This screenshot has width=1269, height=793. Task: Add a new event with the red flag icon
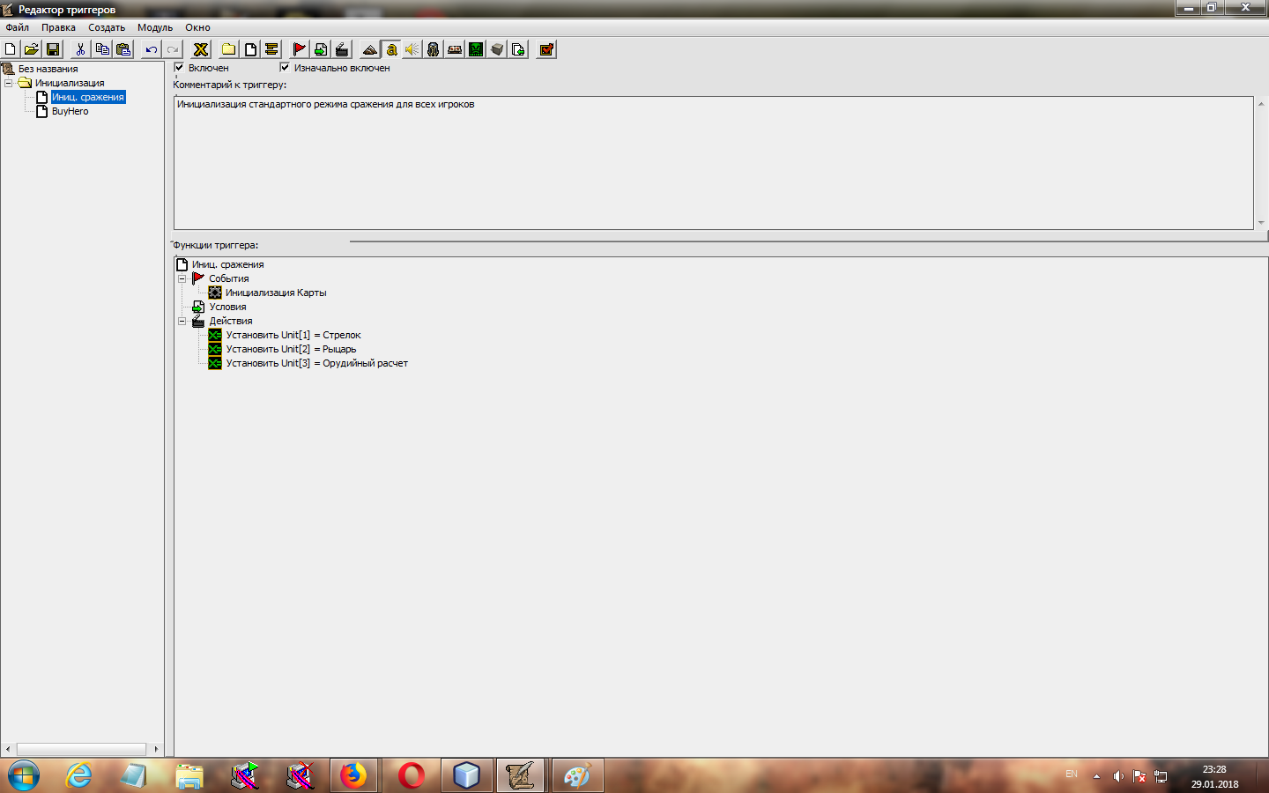(x=300, y=49)
